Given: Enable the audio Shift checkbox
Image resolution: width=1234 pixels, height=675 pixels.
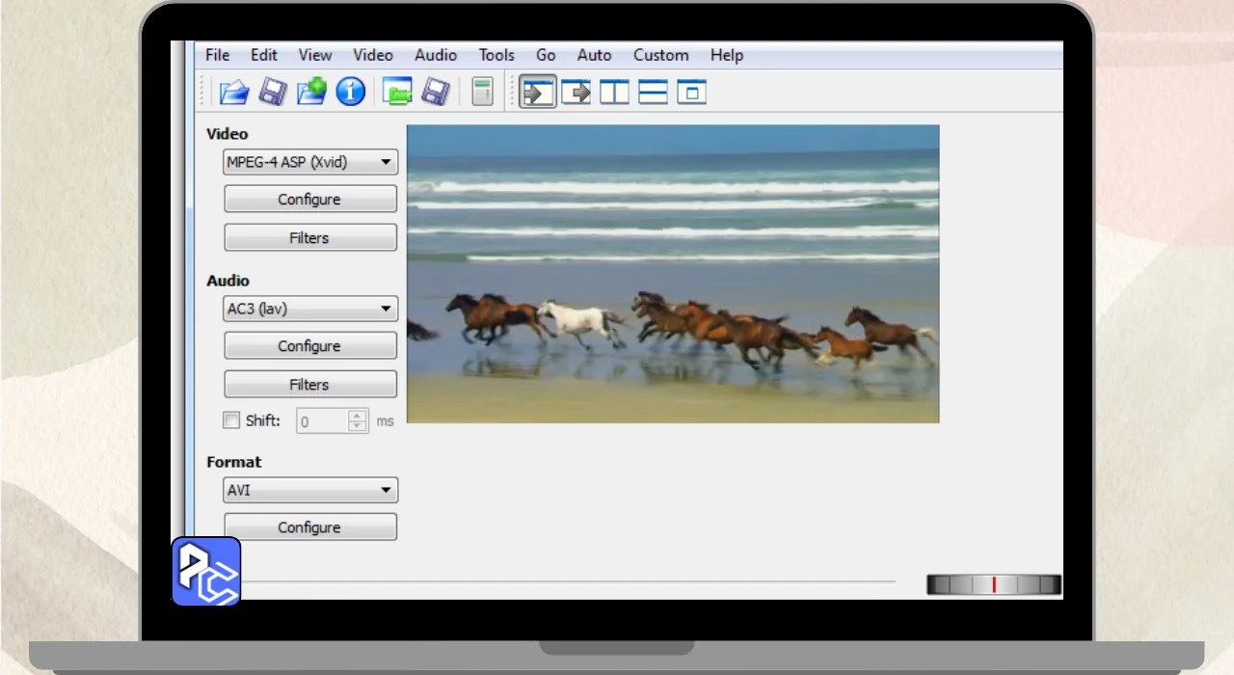Looking at the screenshot, I should (231, 420).
